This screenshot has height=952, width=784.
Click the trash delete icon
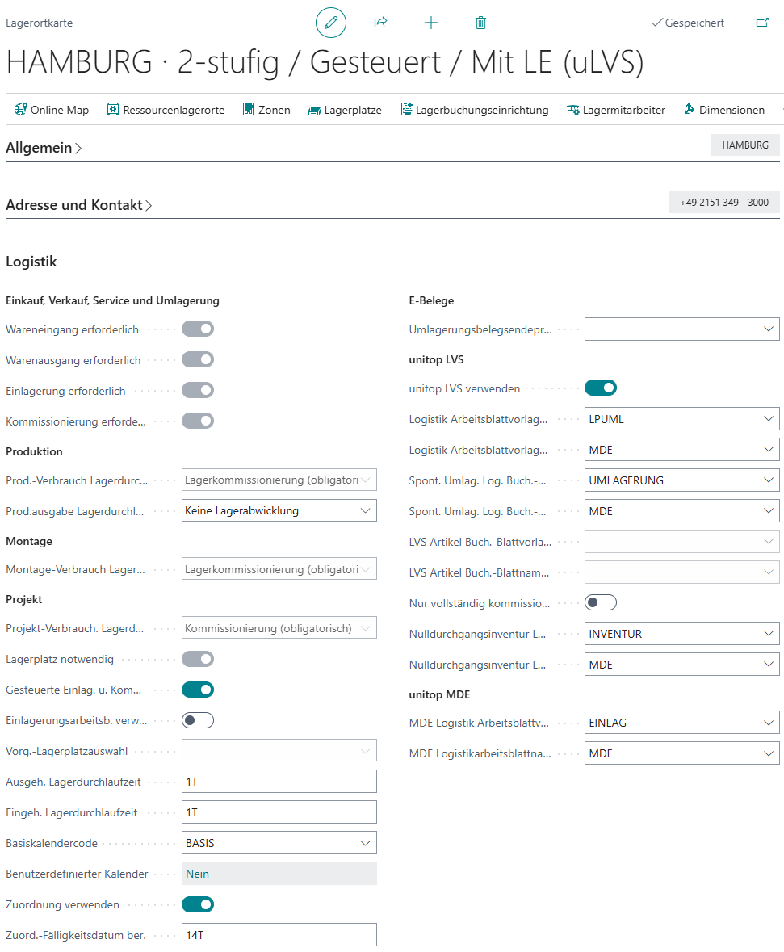(x=480, y=23)
